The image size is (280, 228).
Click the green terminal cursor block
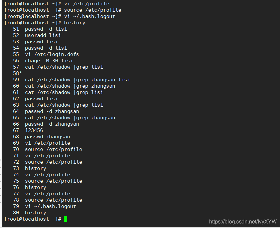tap(65, 219)
